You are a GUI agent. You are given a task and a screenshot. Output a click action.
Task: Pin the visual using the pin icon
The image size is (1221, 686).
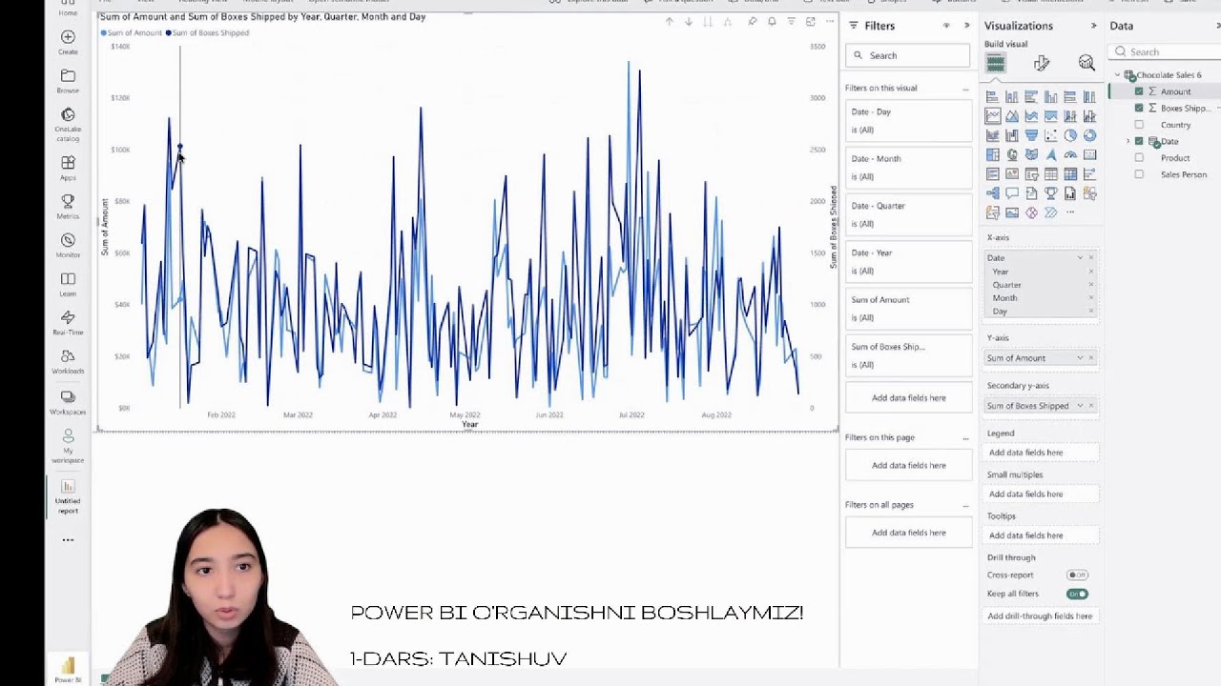click(752, 22)
